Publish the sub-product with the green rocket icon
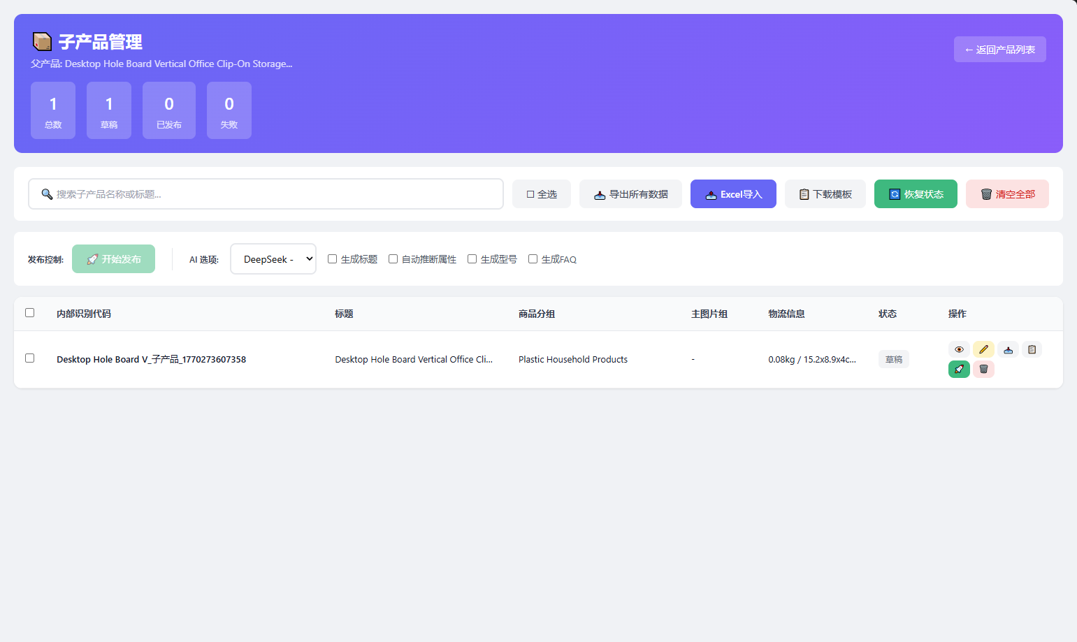The image size is (1077, 642). [959, 369]
